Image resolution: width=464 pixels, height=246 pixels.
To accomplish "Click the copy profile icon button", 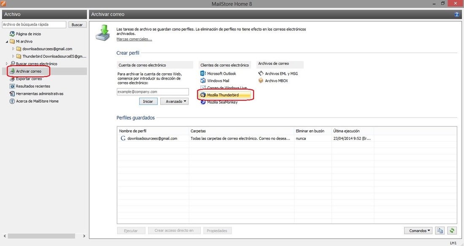I will 440,231.
